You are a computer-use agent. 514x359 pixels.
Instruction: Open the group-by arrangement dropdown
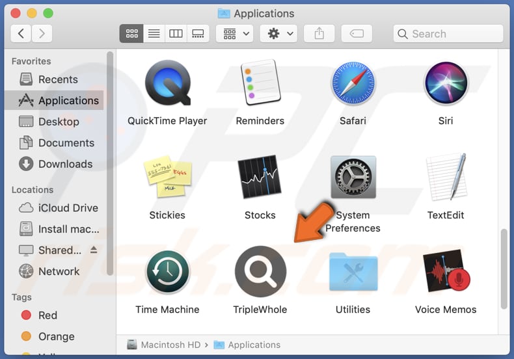tap(235, 33)
